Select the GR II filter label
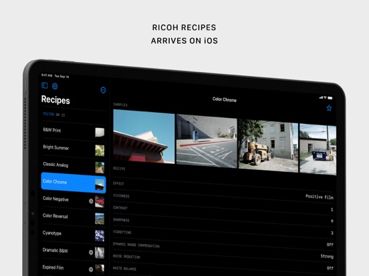 click(60, 115)
